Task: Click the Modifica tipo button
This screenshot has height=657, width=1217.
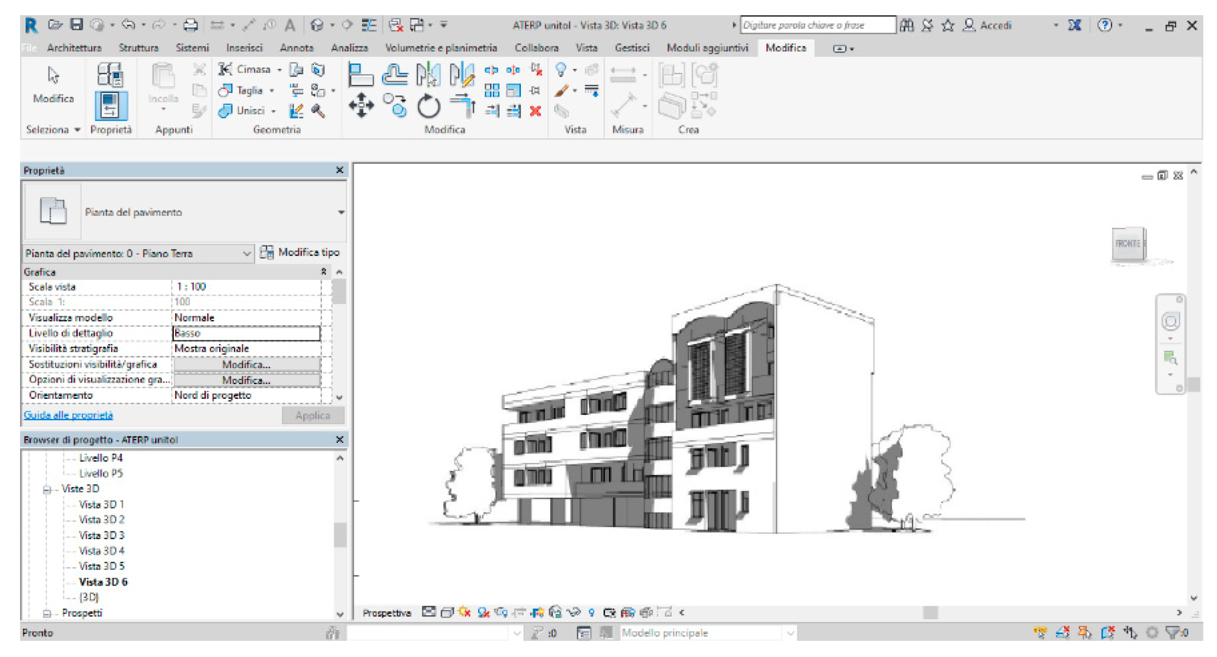Action: click(300, 252)
